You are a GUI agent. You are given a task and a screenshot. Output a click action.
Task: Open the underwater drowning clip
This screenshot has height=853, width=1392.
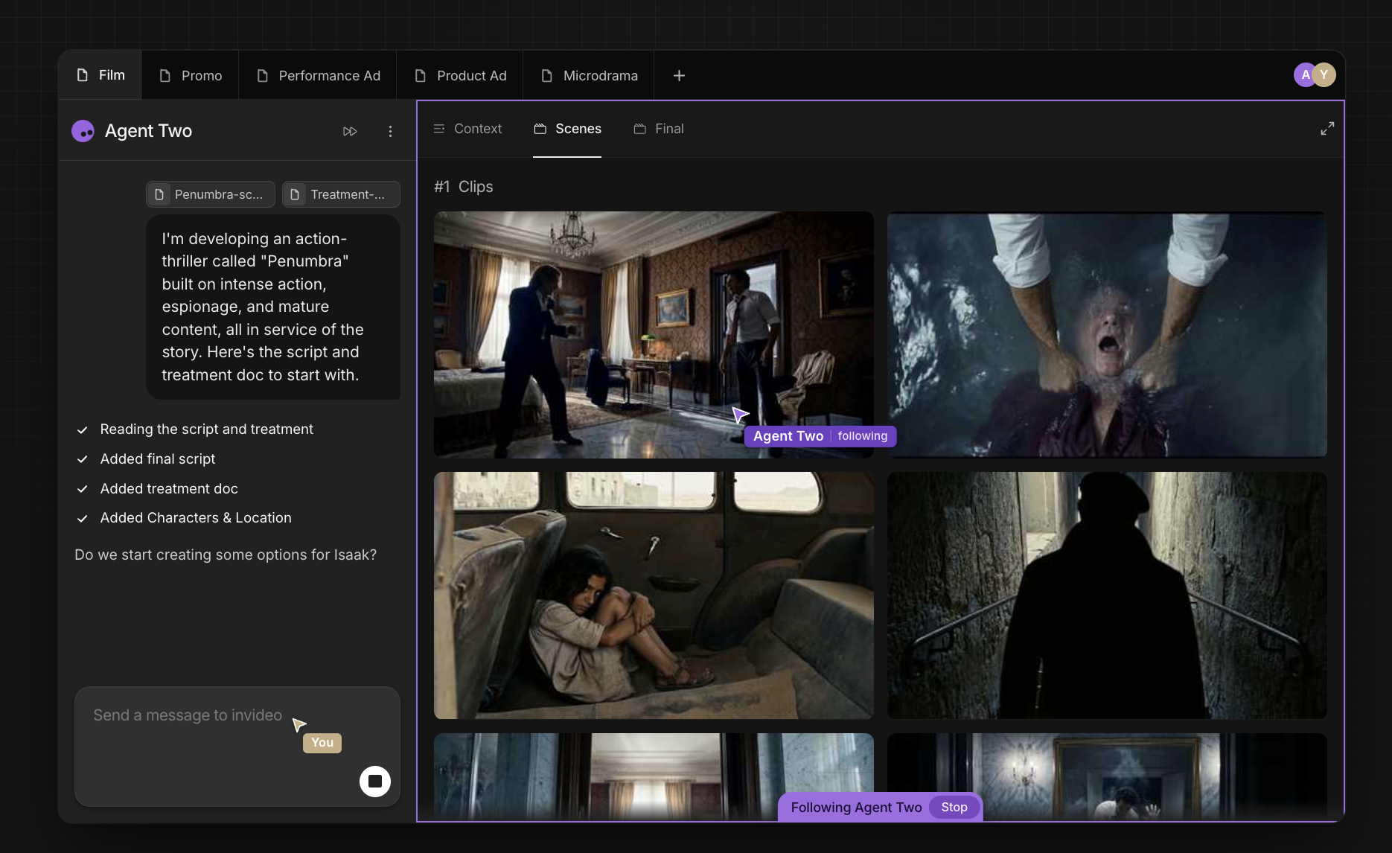coord(1107,334)
